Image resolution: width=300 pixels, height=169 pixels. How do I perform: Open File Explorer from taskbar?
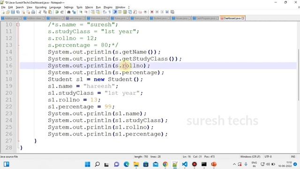[x=136, y=164]
